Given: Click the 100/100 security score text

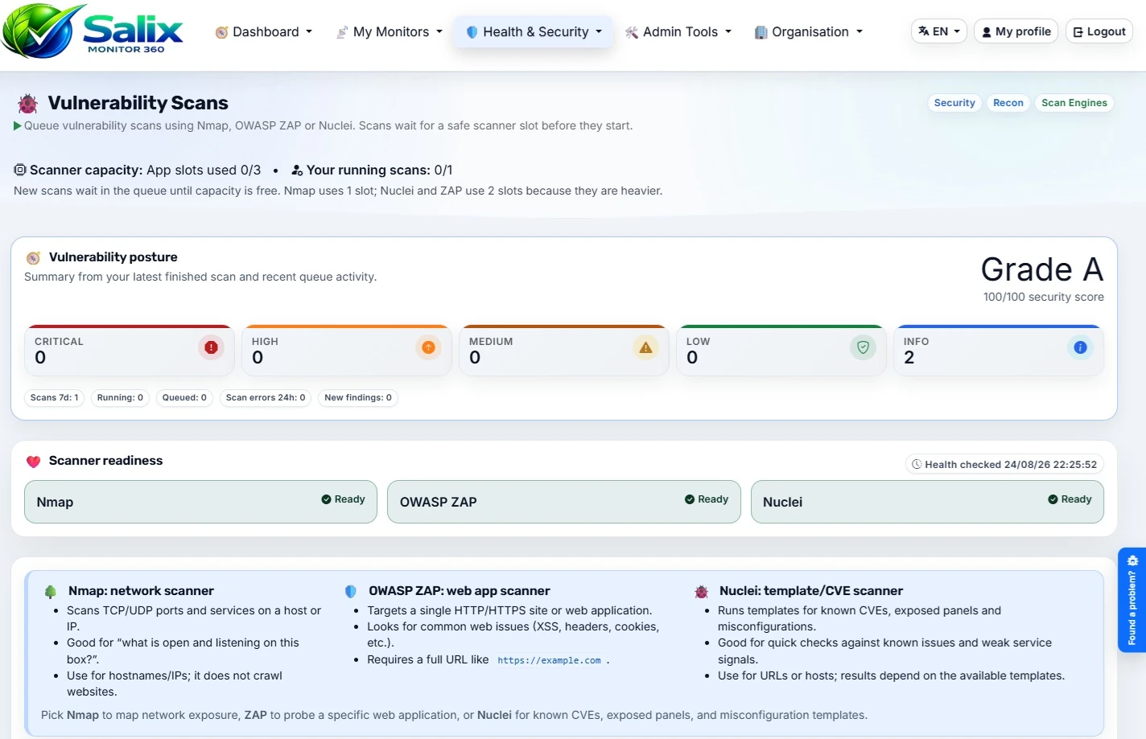Looking at the screenshot, I should click(x=1043, y=297).
